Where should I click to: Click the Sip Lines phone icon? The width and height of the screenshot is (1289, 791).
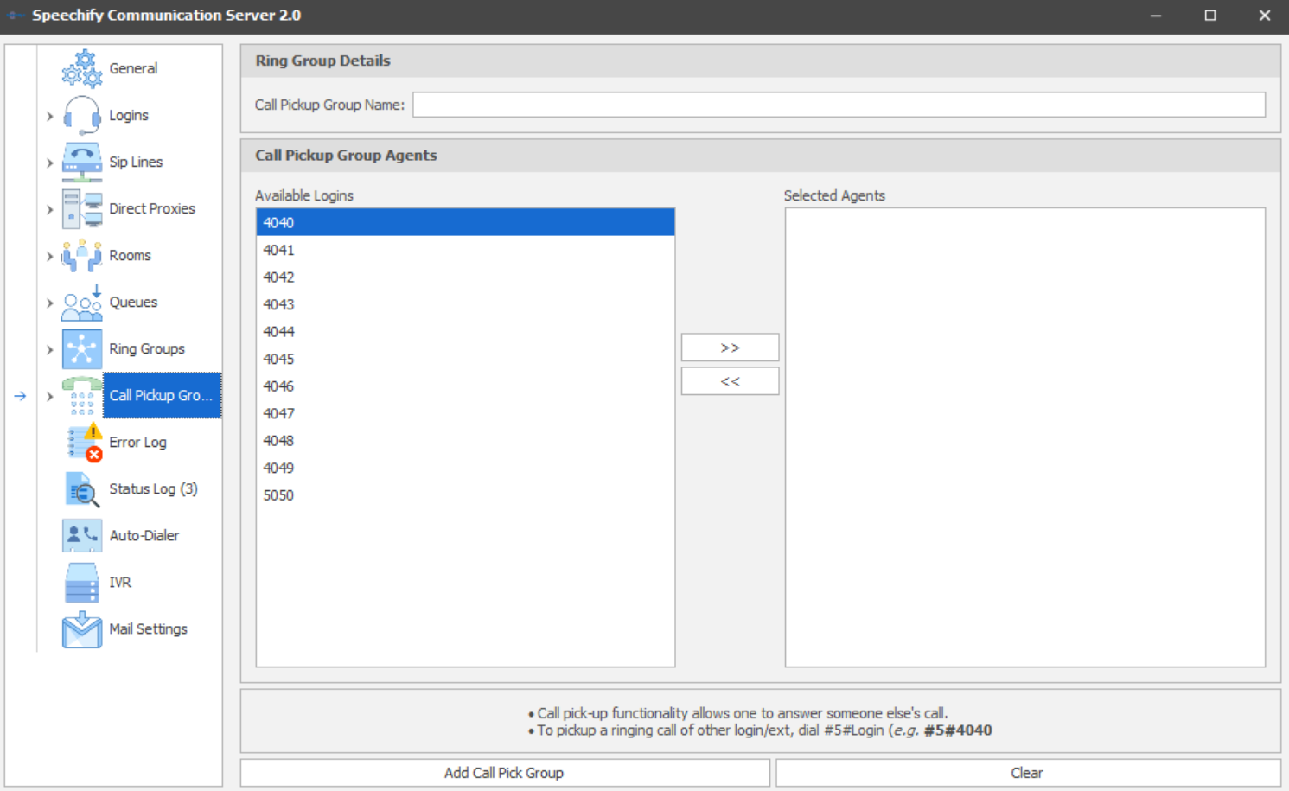pos(82,162)
